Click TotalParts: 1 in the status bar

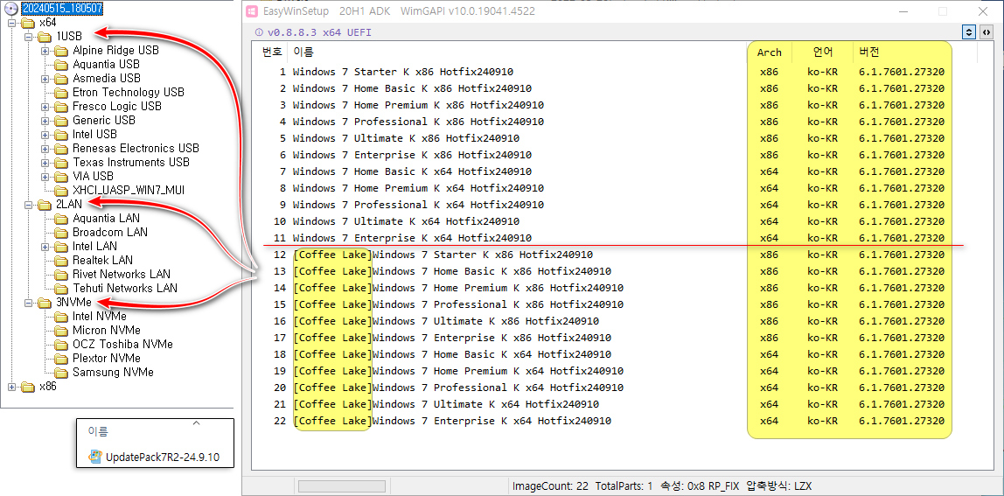coord(624,486)
